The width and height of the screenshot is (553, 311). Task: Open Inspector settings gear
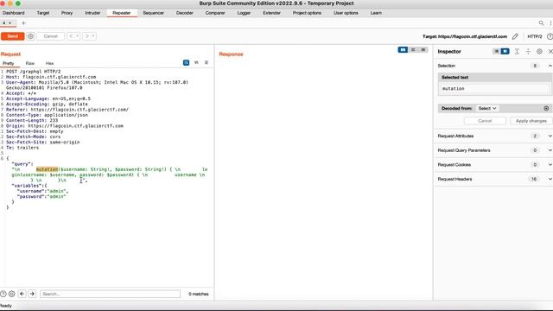[x=539, y=51]
